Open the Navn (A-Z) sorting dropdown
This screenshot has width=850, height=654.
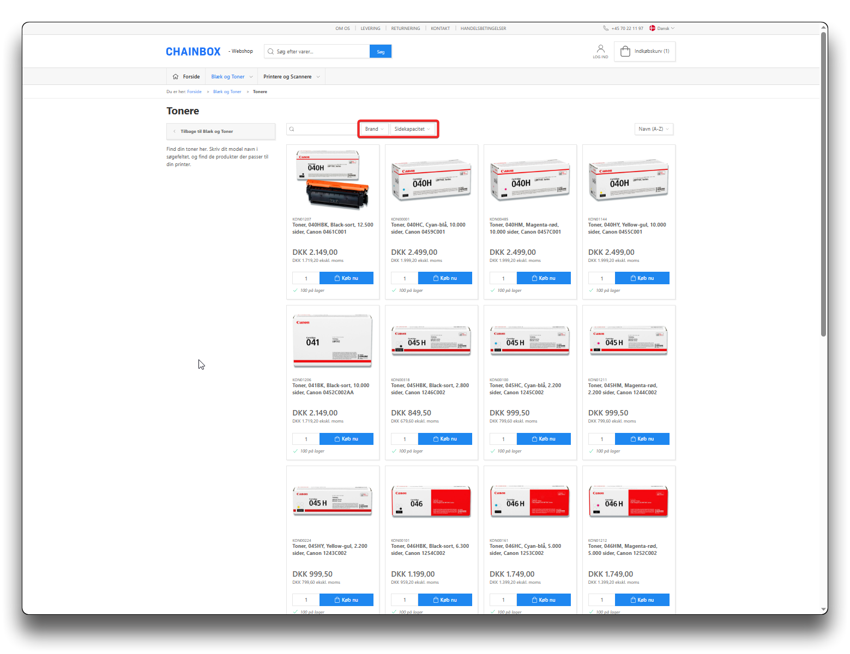pyautogui.click(x=654, y=129)
